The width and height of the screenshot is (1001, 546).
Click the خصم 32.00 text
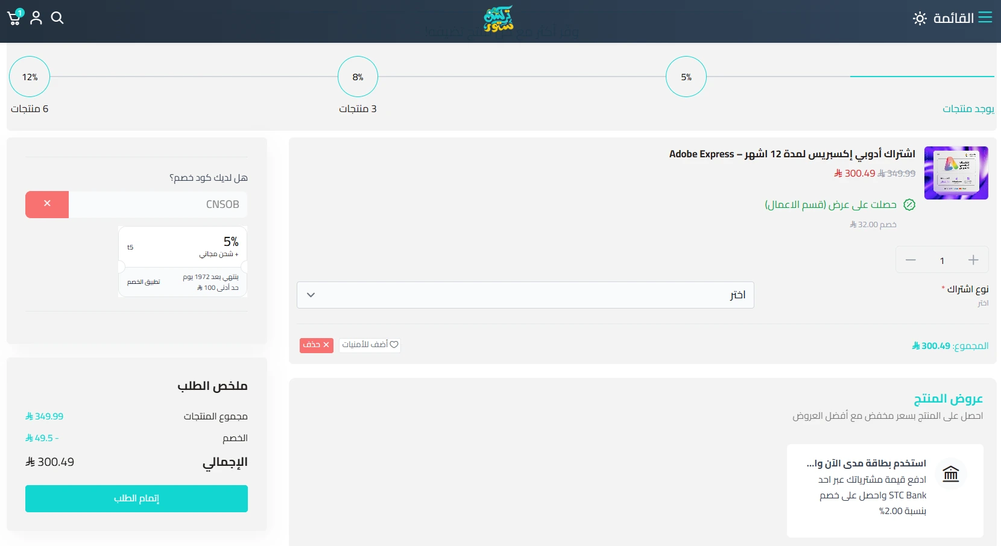873,225
